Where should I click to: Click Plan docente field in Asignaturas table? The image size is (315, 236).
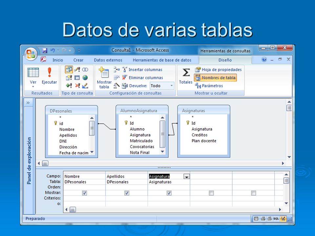pyautogui.click(x=204, y=141)
